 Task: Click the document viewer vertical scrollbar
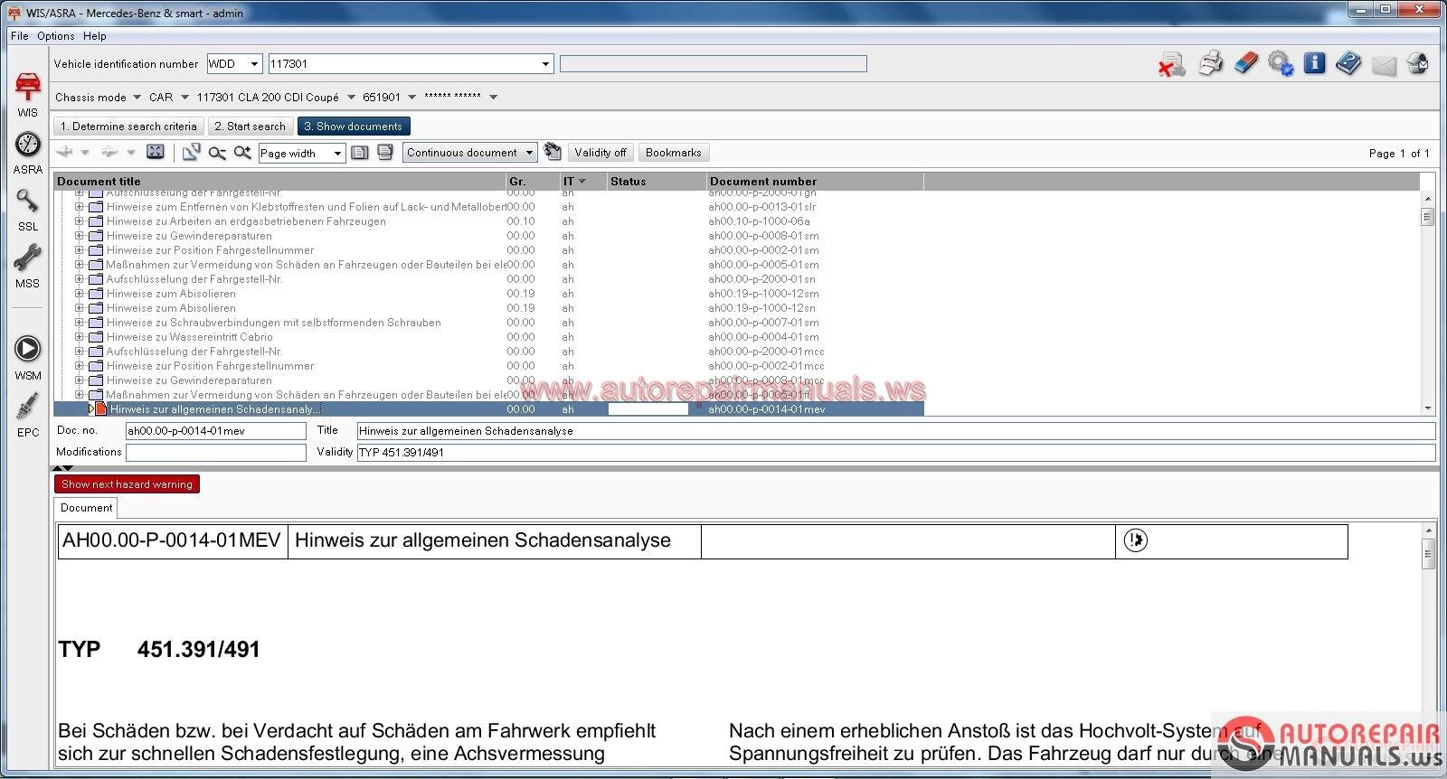1429,645
